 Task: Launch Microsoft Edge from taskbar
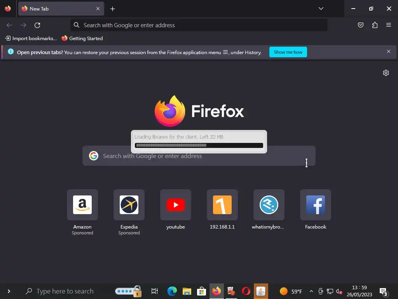pyautogui.click(x=172, y=291)
